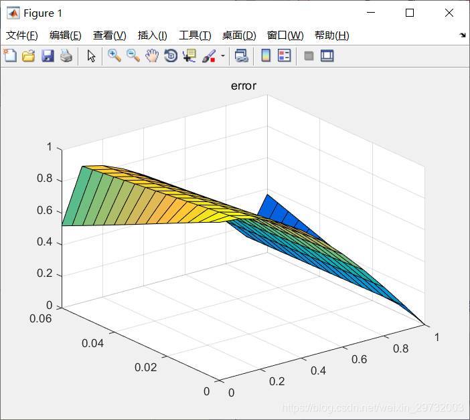Open the 工具(T) menu
The image size is (470, 420).
[x=195, y=35]
